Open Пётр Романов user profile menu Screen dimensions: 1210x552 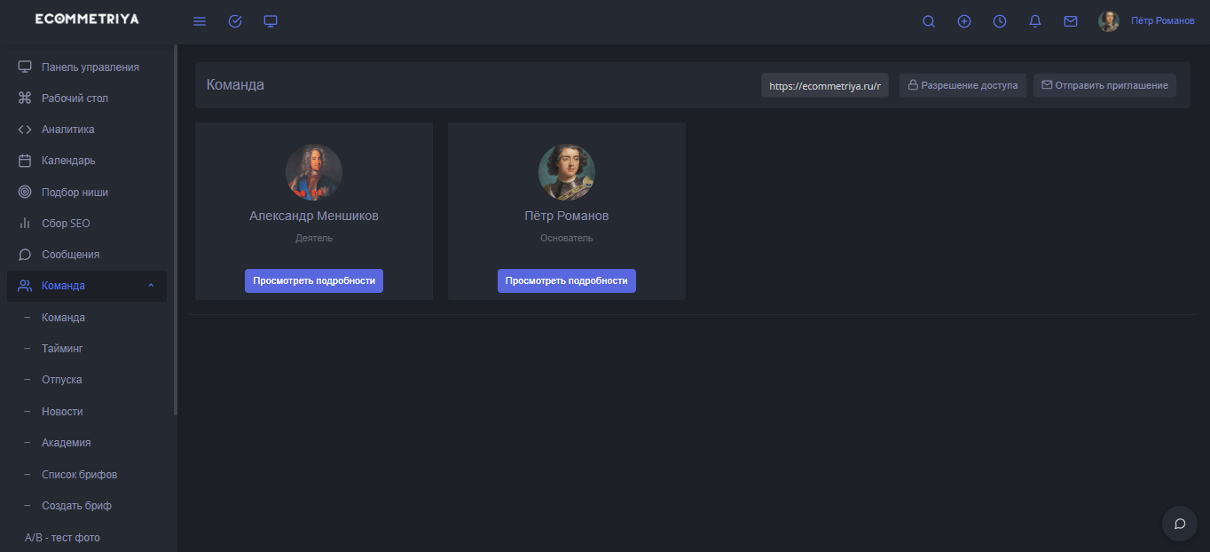1147,21
